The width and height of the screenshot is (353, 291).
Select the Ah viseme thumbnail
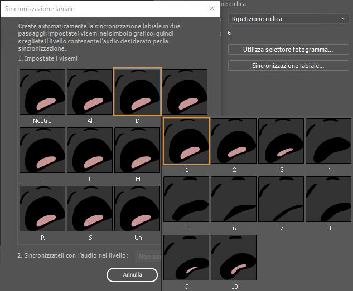pos(90,92)
